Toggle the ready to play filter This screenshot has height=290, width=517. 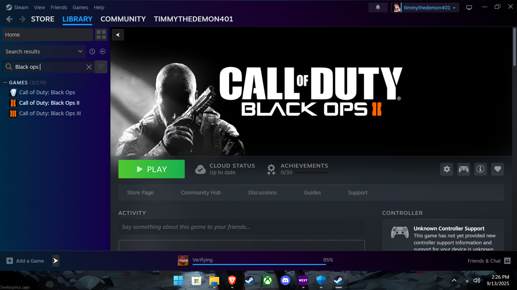point(103,52)
